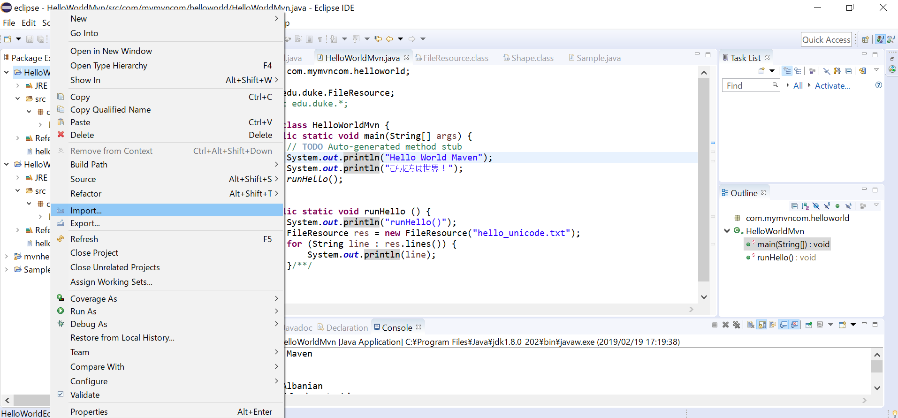Click Refresh in the context menu

coord(167,239)
